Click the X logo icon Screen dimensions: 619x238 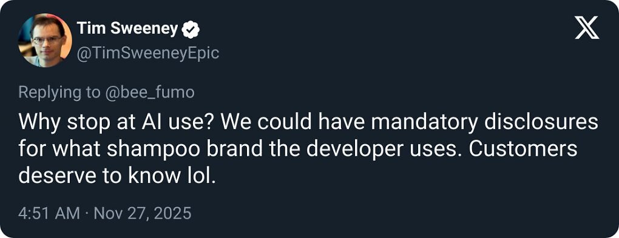(x=587, y=28)
